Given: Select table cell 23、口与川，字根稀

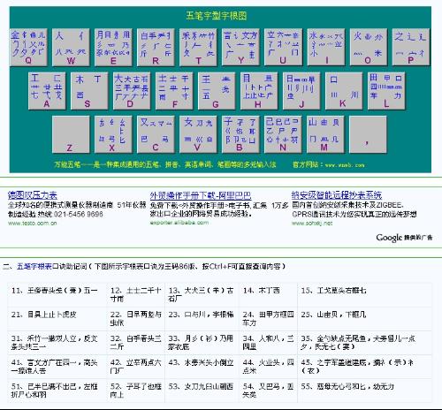Looking at the screenshot, I should click(x=202, y=319).
